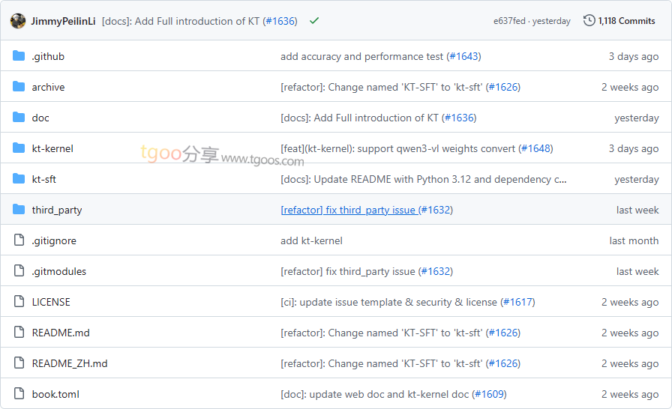
Task: Click the JimmyPeilinLi avatar image
Action: (x=18, y=21)
